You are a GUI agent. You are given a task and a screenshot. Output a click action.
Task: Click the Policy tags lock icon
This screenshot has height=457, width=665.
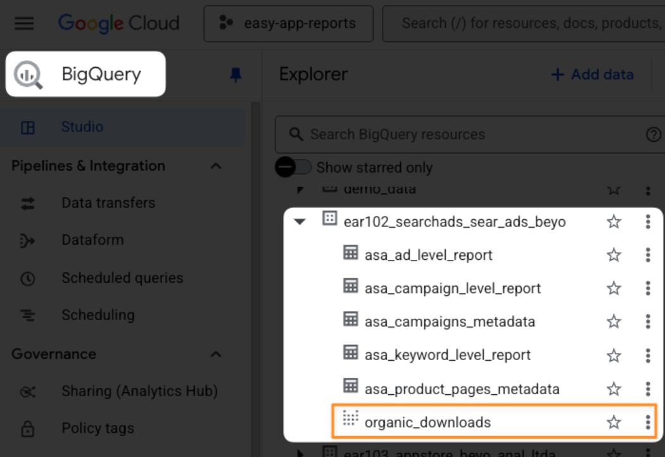tap(28, 428)
